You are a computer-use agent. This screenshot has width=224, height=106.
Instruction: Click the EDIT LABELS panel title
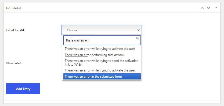(14, 8)
